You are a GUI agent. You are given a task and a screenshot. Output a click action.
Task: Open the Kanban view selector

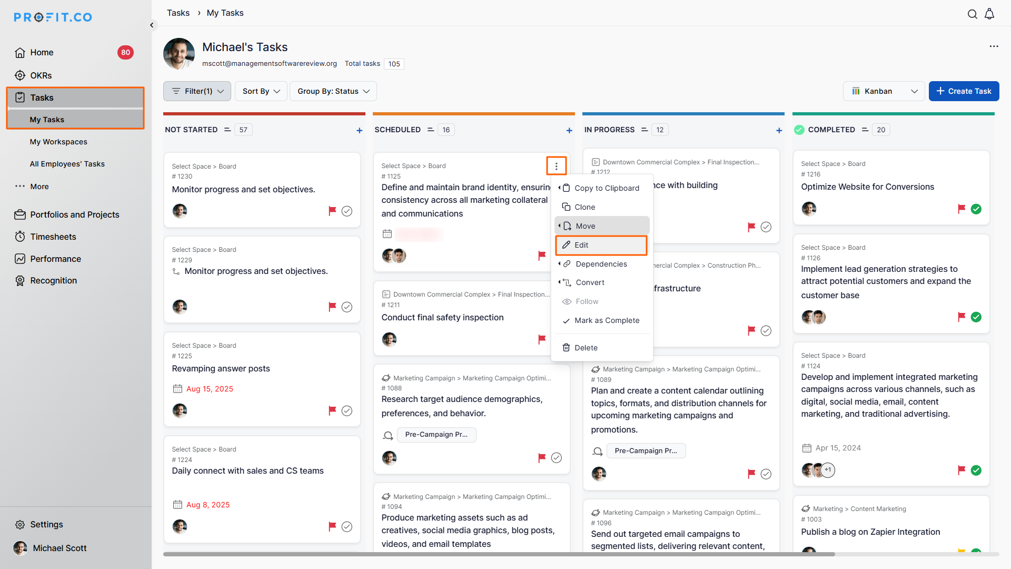(884, 91)
